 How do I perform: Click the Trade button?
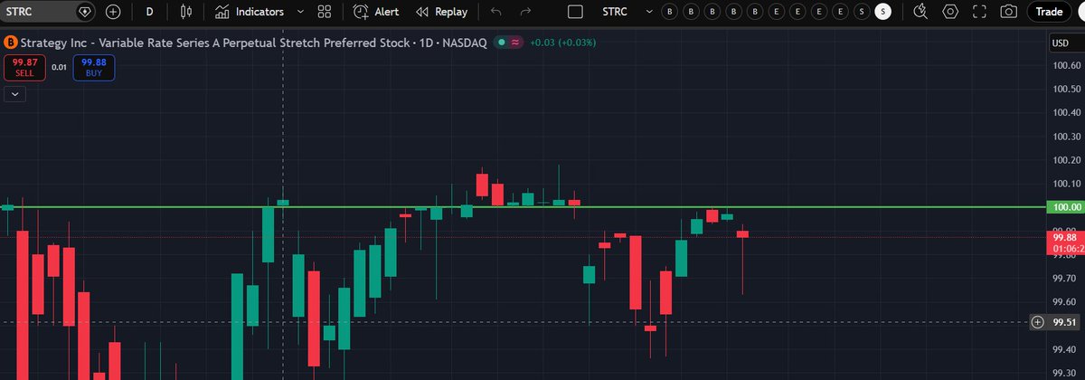[x=1049, y=12]
